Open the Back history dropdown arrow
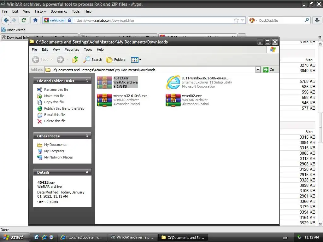 coord(51,60)
